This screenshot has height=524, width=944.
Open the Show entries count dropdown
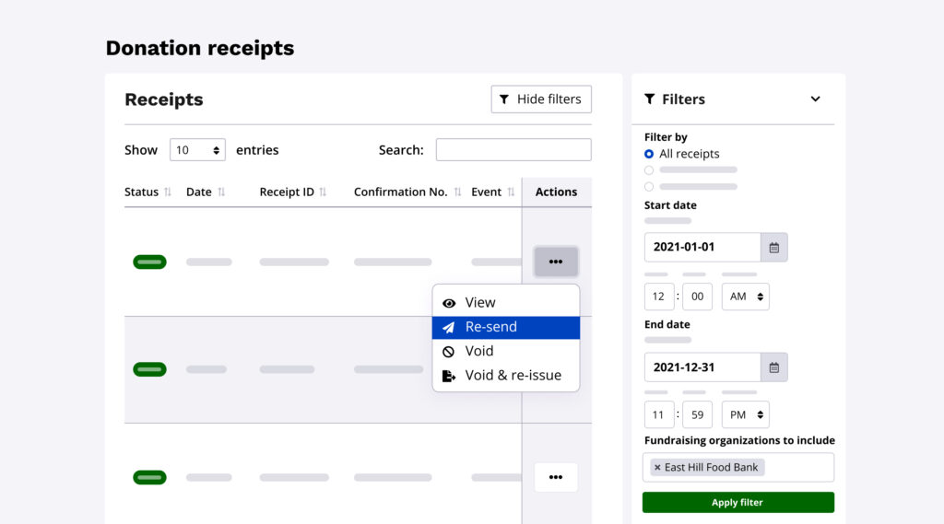pyautogui.click(x=197, y=150)
